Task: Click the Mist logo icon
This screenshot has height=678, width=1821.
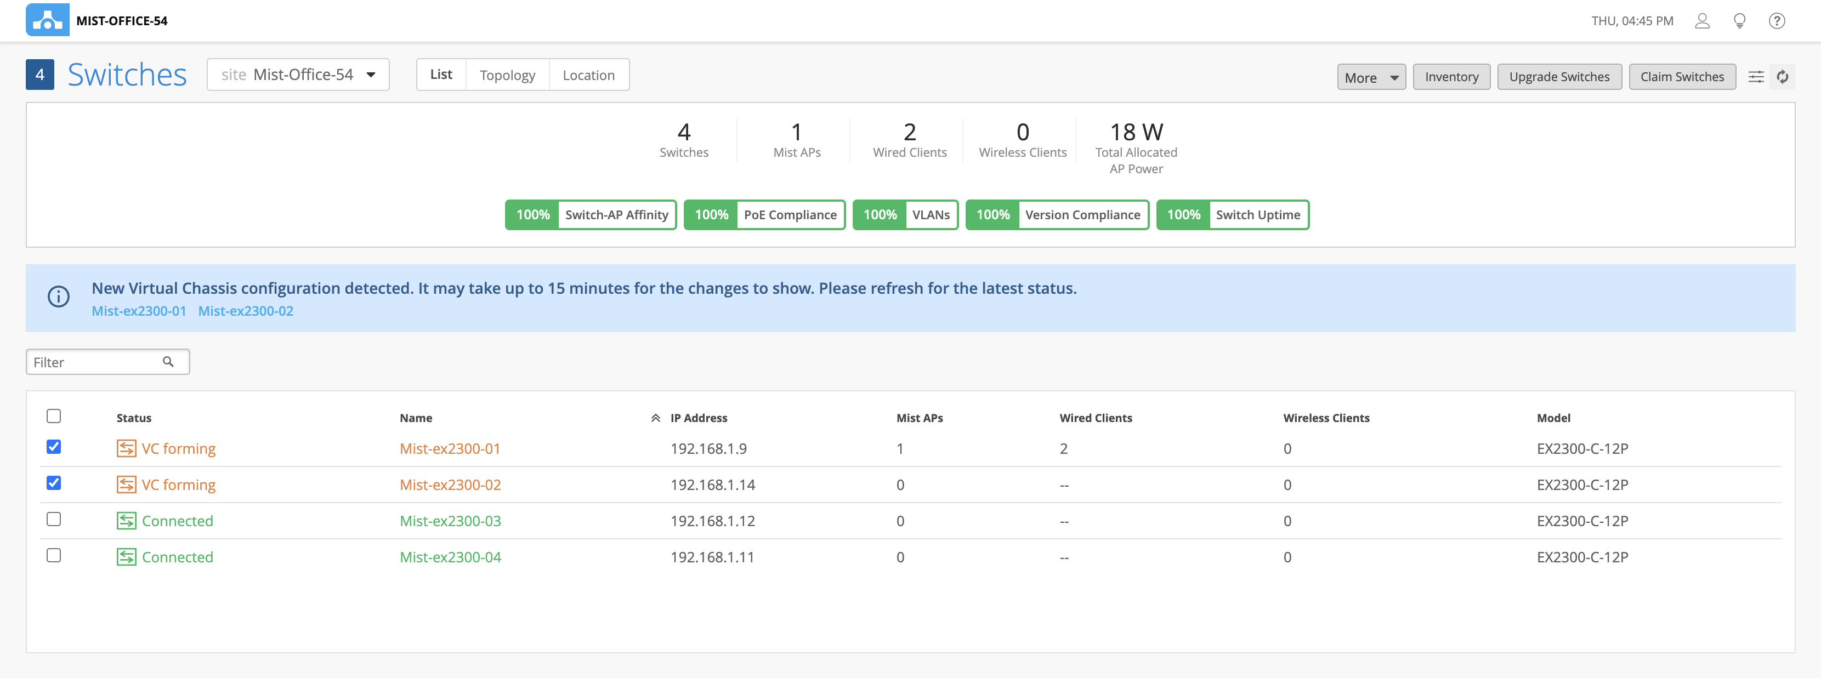Action: (x=47, y=20)
